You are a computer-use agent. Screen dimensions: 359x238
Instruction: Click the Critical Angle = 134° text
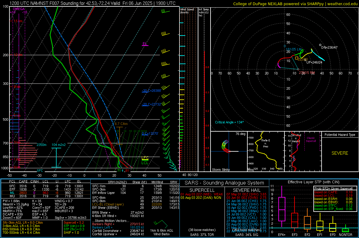[x=229, y=122]
